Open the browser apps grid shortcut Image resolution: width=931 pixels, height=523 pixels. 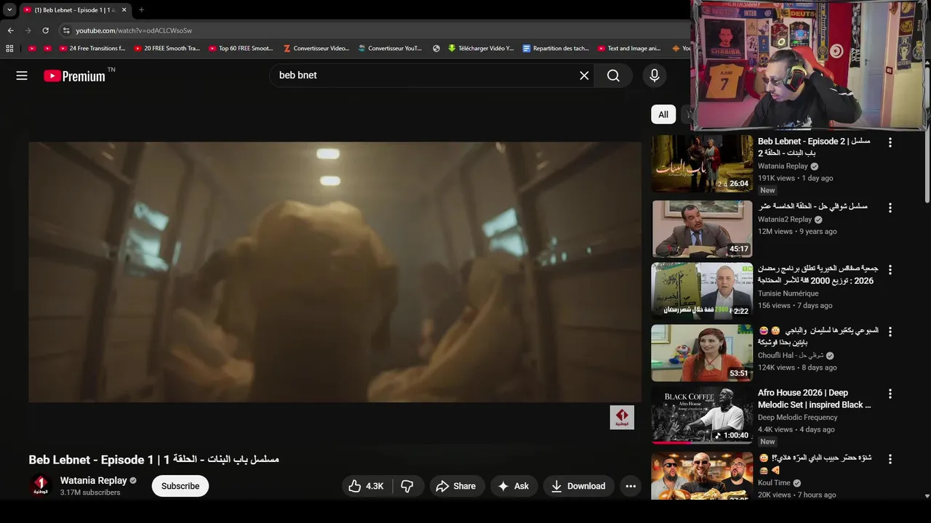click(x=9, y=49)
